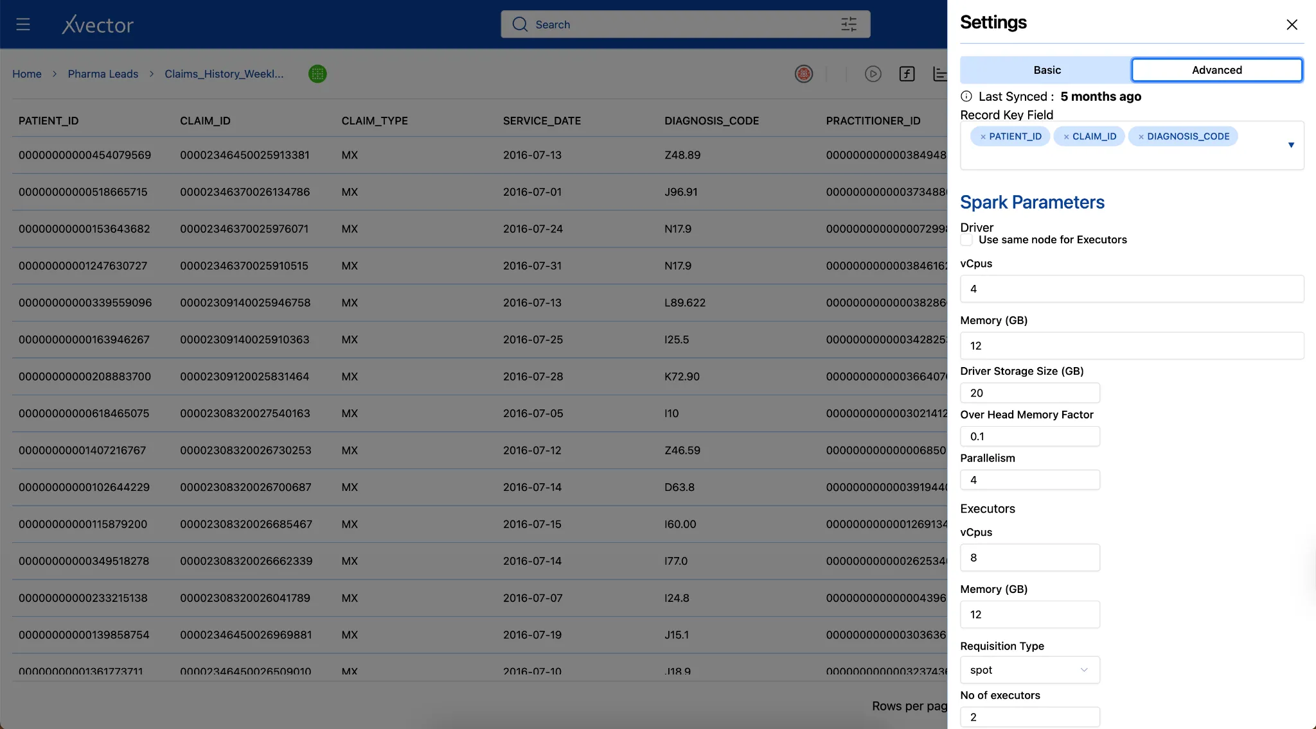Switch to the Basic settings tab
The image size is (1316, 729).
click(x=1047, y=70)
